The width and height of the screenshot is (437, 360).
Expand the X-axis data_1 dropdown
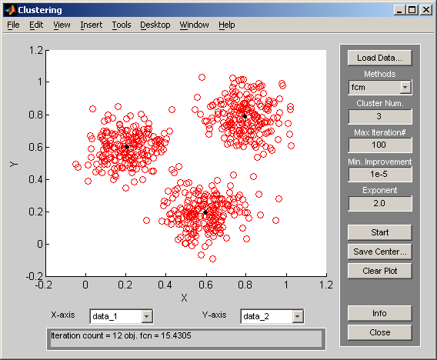tap(147, 316)
